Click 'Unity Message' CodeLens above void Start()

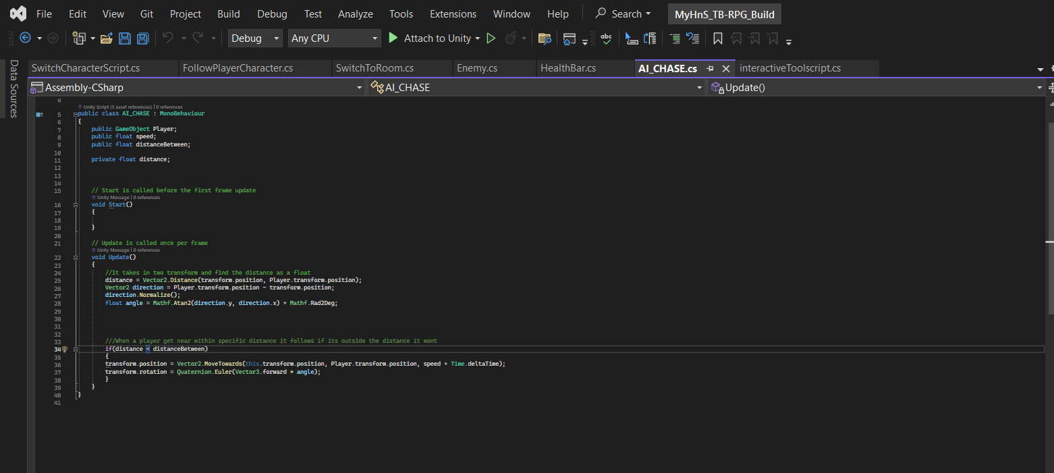click(x=113, y=198)
